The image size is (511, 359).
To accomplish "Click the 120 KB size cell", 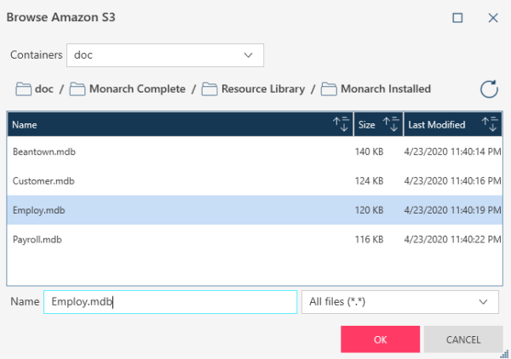I will [x=370, y=210].
